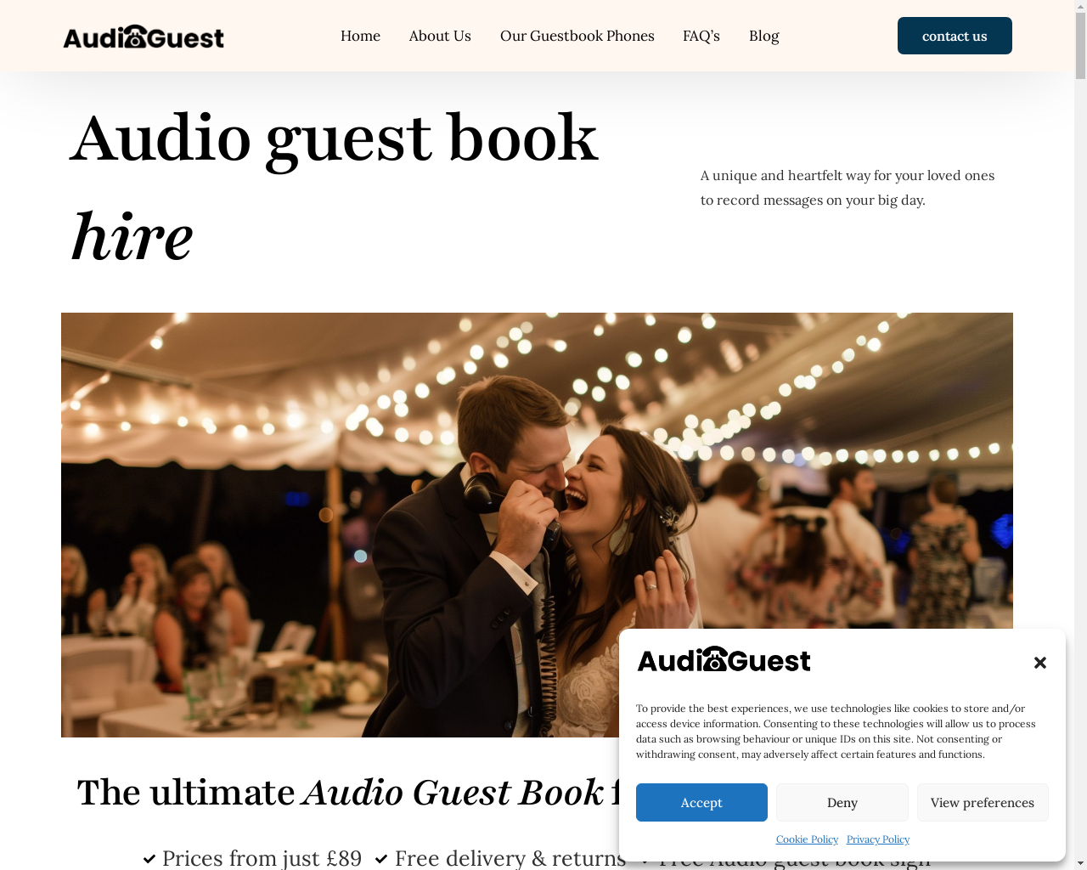This screenshot has width=1087, height=870.
Task: Open View preferences for cookies
Action: click(983, 802)
